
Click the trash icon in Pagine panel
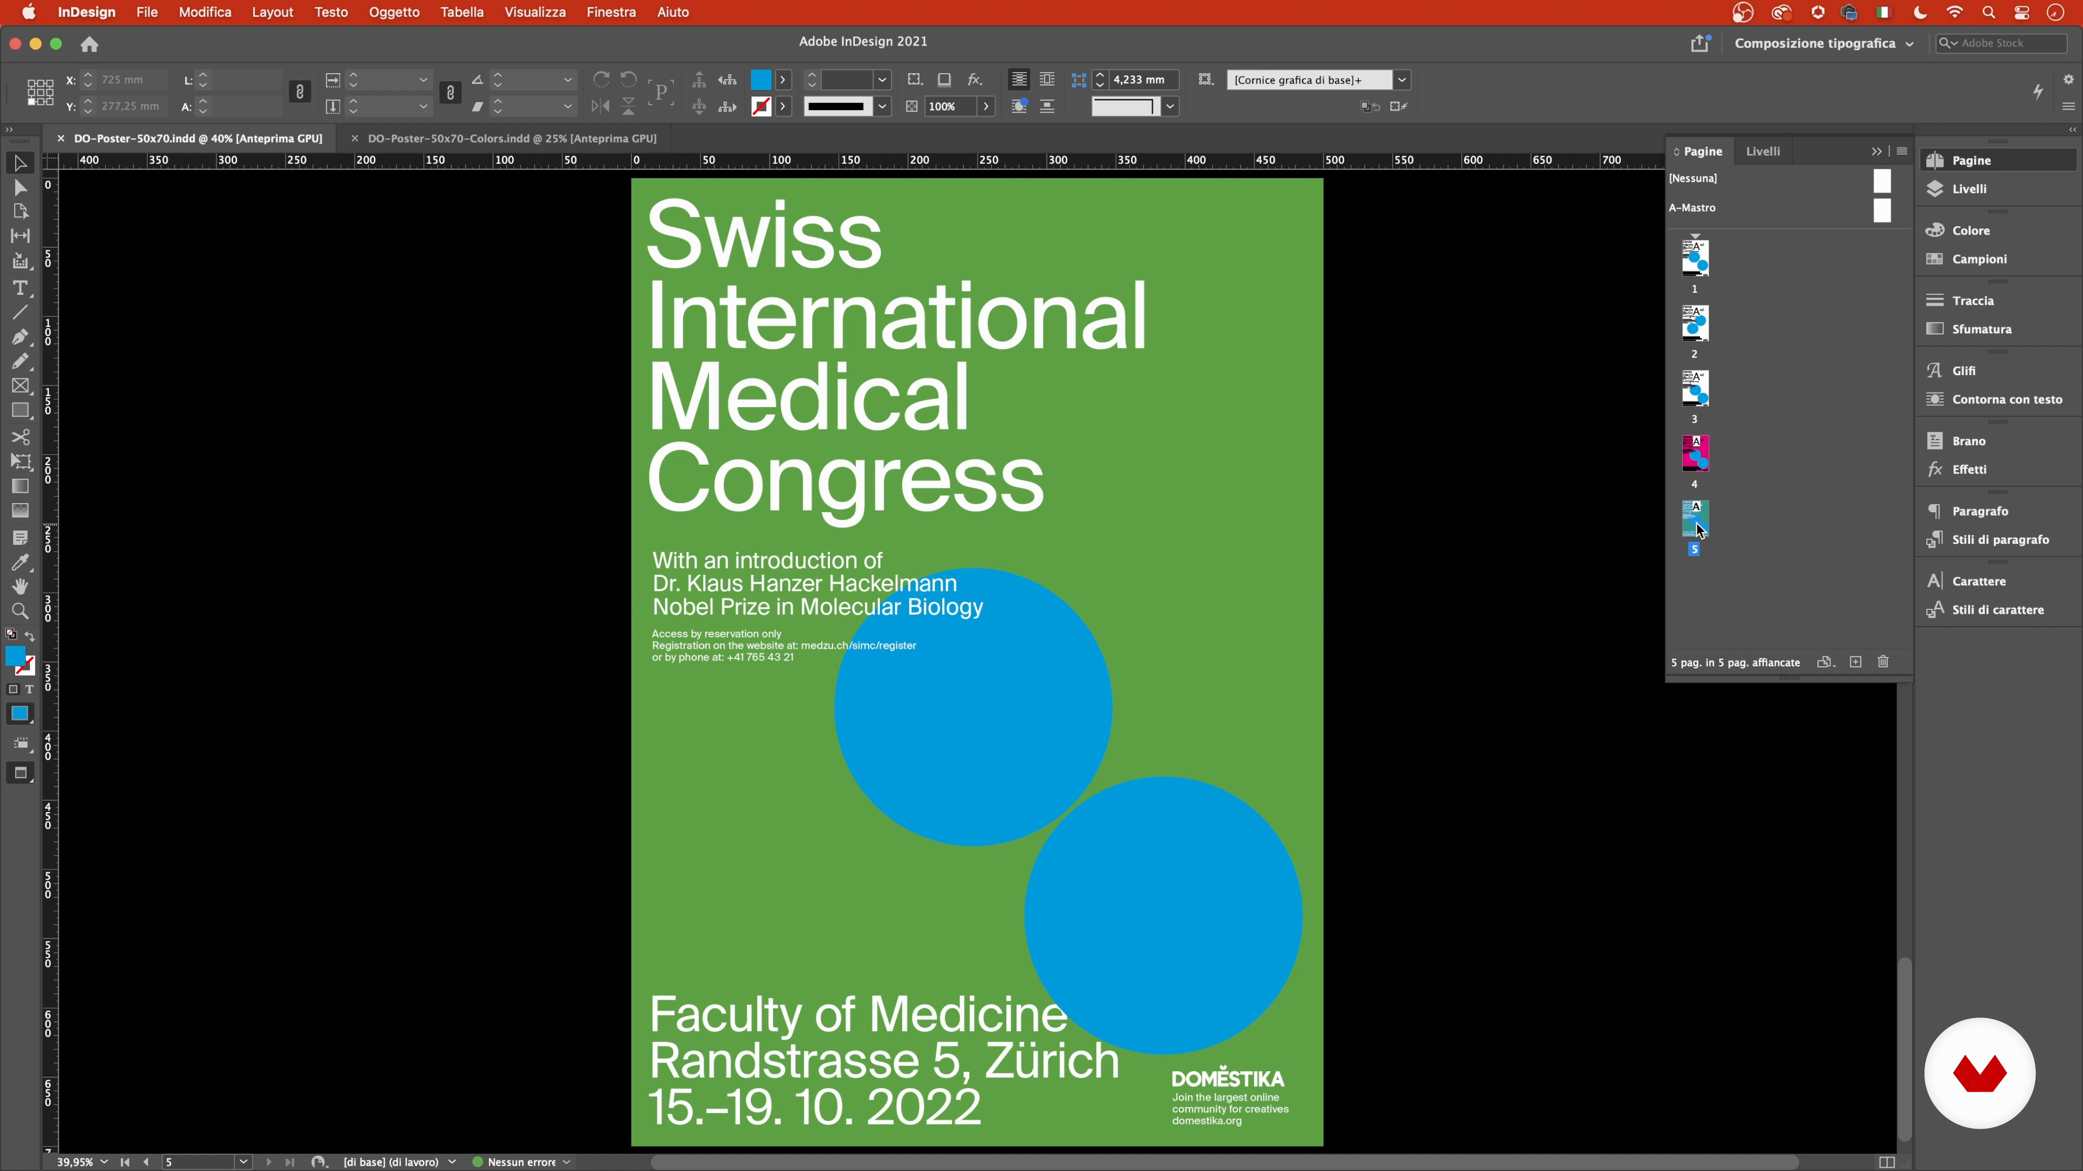coord(1883,662)
